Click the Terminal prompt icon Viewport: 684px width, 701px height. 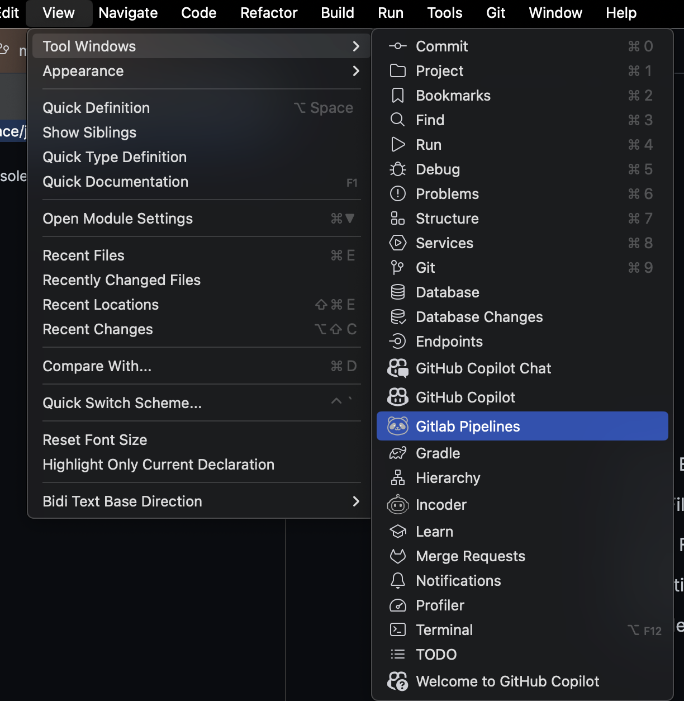point(397,630)
